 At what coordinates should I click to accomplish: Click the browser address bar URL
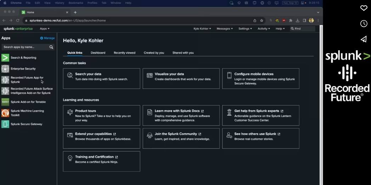[67, 20]
